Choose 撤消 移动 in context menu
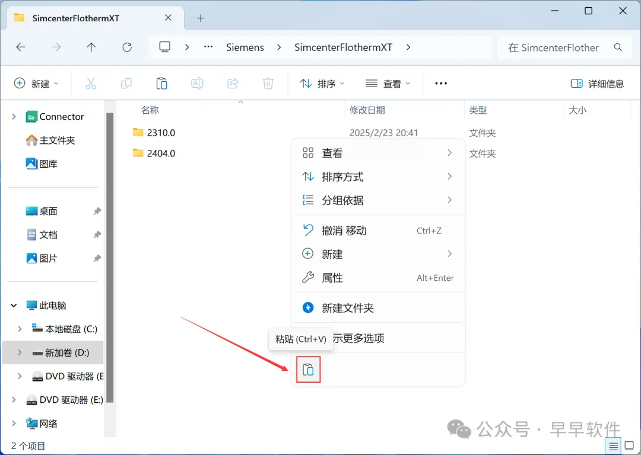This screenshot has width=641, height=455. point(378,230)
